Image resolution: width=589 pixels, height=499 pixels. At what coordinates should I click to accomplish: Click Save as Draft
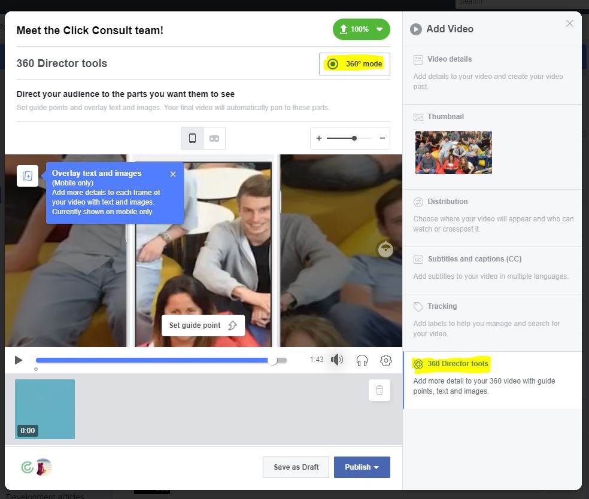296,467
